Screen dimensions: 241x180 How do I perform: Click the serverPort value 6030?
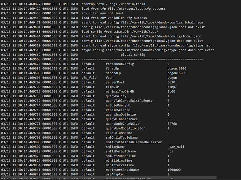click(171, 82)
